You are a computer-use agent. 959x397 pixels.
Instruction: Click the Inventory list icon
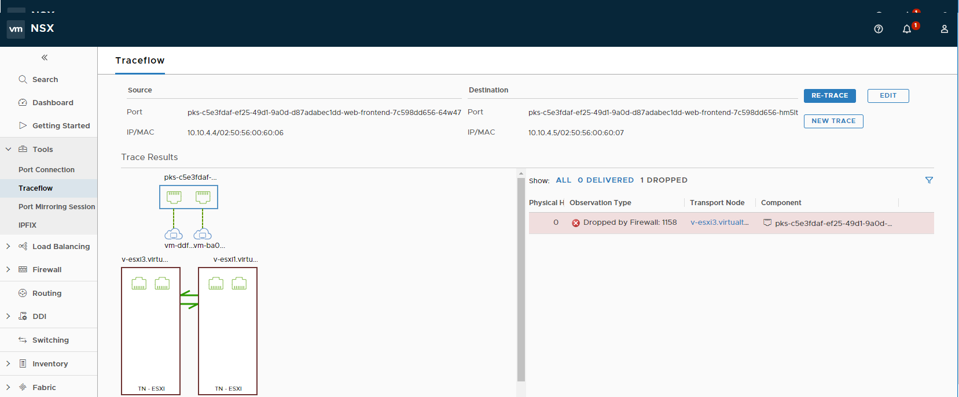click(23, 363)
